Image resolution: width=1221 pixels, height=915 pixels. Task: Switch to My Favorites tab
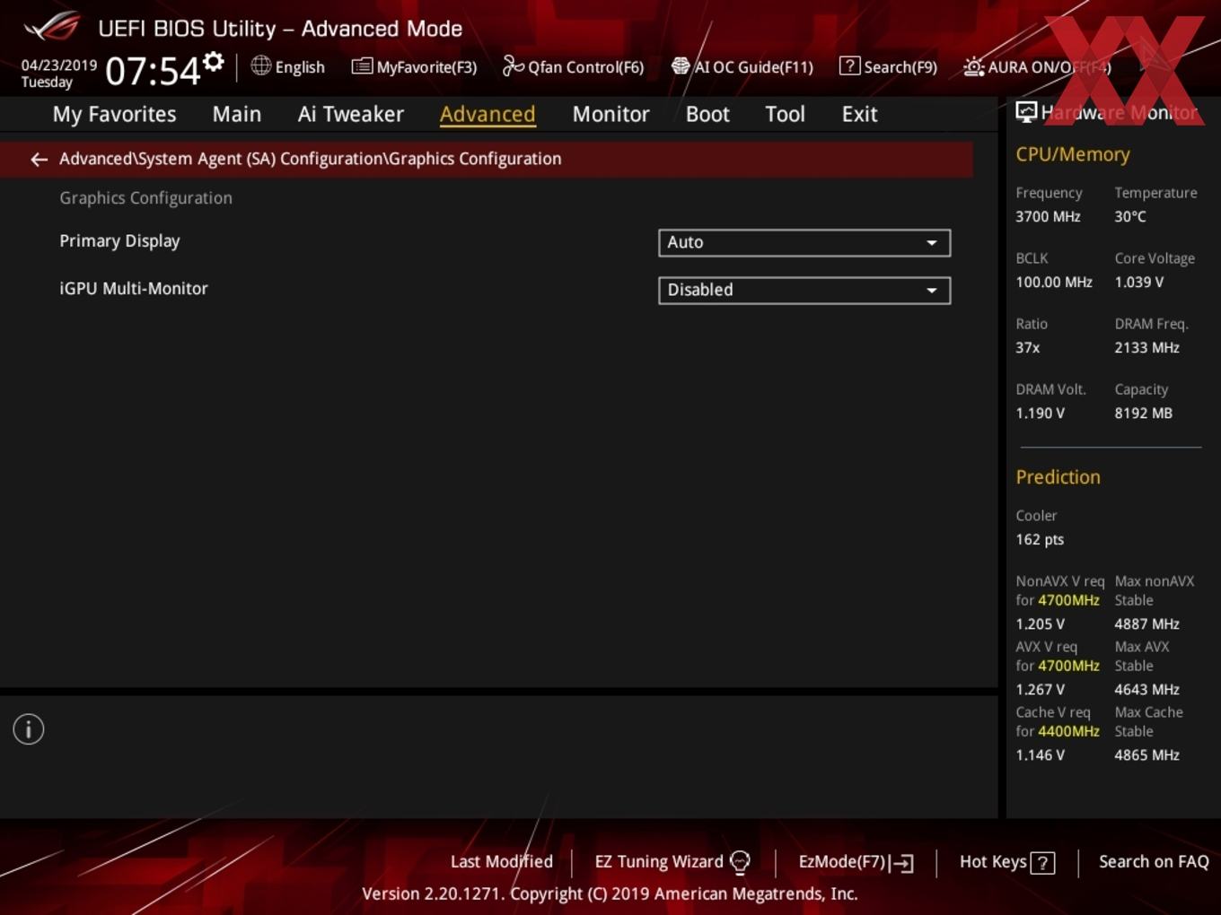pyautogui.click(x=114, y=114)
